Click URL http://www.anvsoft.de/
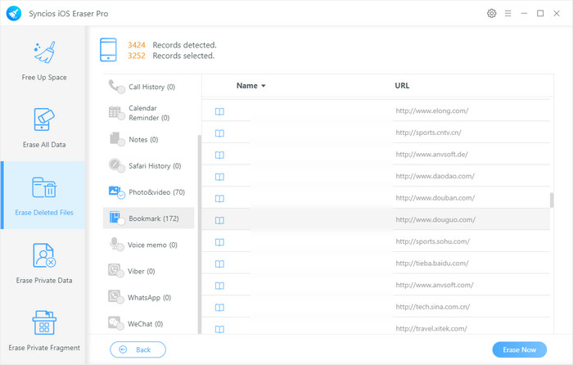The image size is (573, 365). [431, 154]
